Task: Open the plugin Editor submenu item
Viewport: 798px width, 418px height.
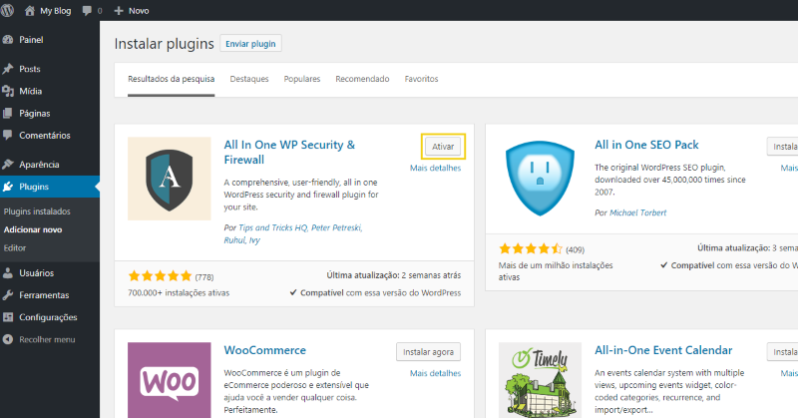Action: (x=15, y=248)
